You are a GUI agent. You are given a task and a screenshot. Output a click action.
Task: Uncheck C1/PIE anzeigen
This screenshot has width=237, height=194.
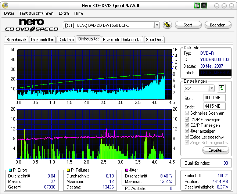187,119
